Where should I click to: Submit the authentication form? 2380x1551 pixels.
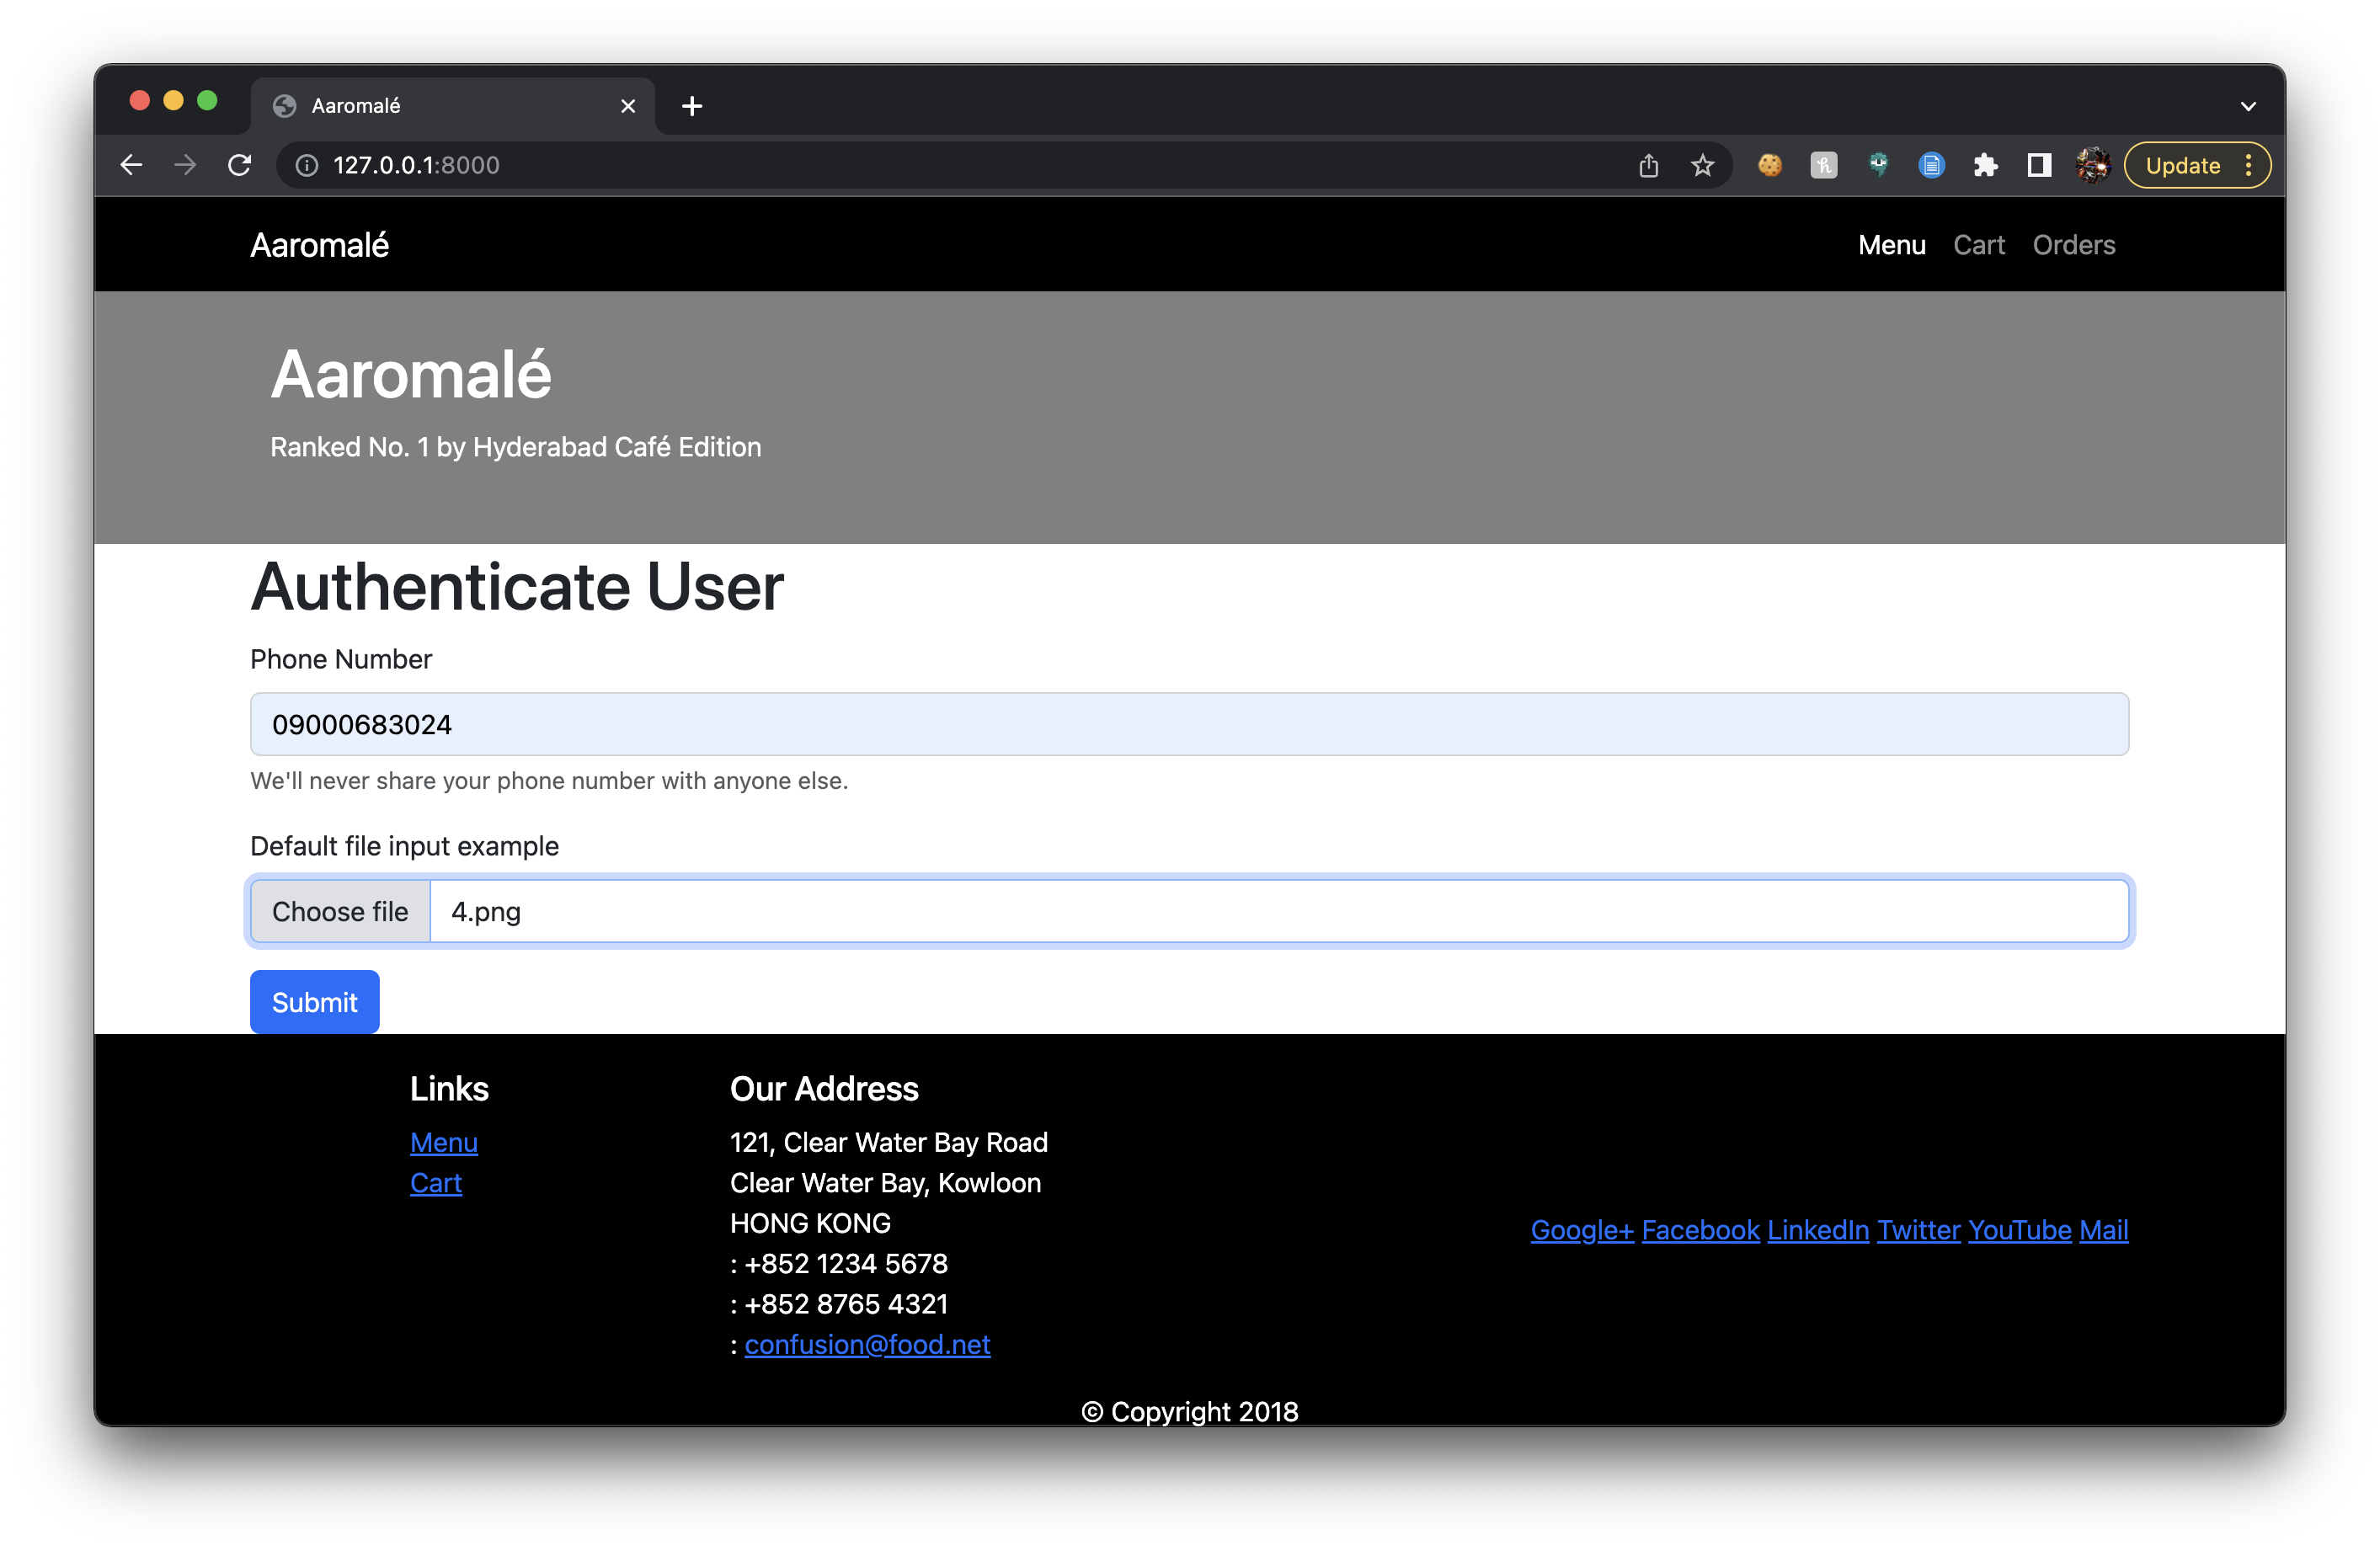click(x=314, y=1001)
